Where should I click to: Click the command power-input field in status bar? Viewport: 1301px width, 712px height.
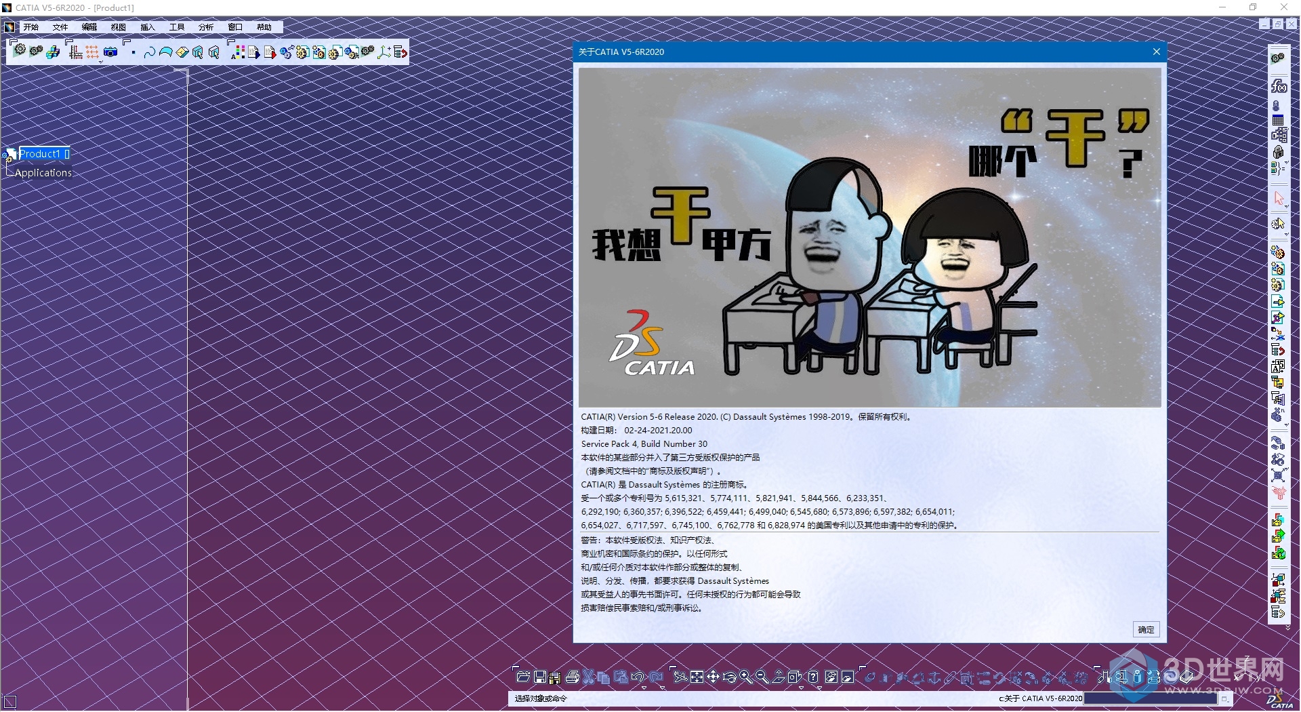click(x=1151, y=698)
